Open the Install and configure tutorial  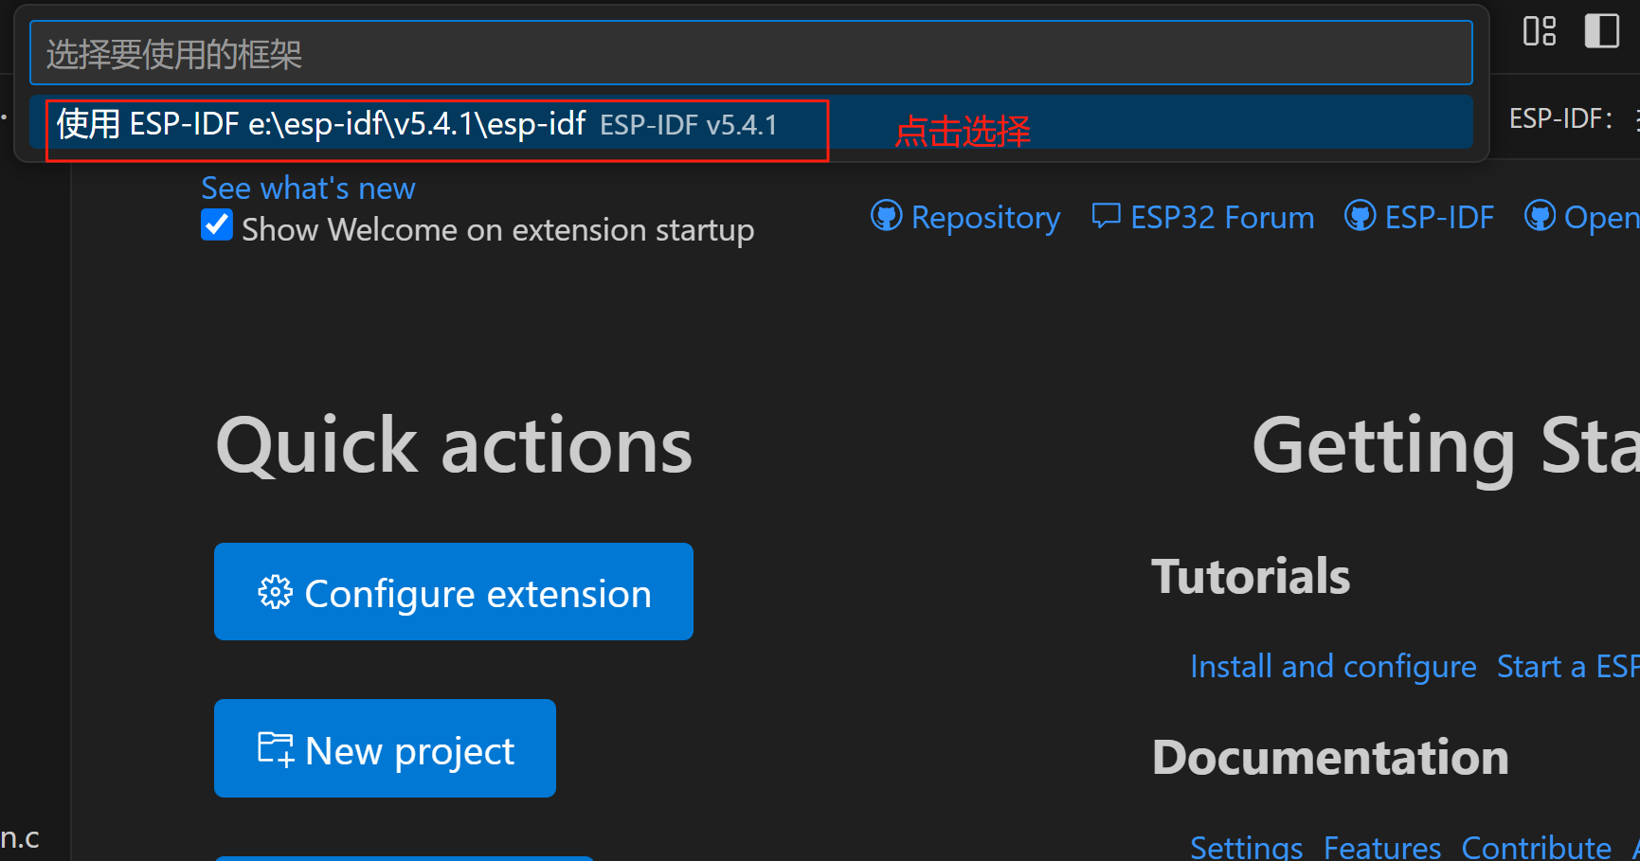(1333, 666)
